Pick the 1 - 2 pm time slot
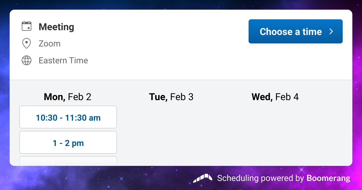Image resolution: width=362 pixels, height=190 pixels. (68, 143)
